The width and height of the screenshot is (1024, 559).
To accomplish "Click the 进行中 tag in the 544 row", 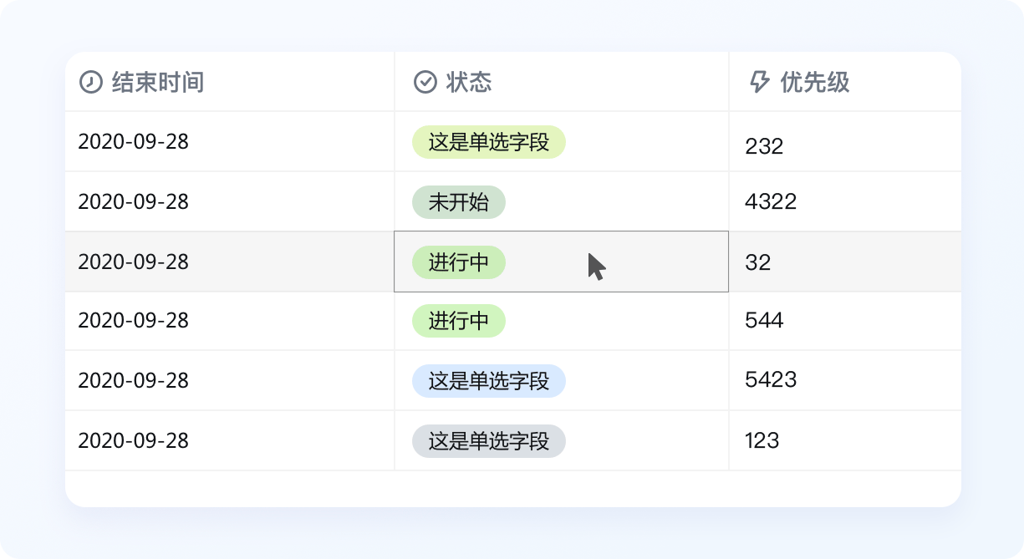I will (x=458, y=321).
